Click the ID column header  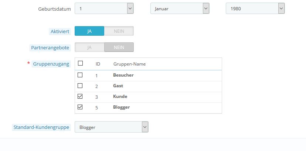[x=98, y=64]
